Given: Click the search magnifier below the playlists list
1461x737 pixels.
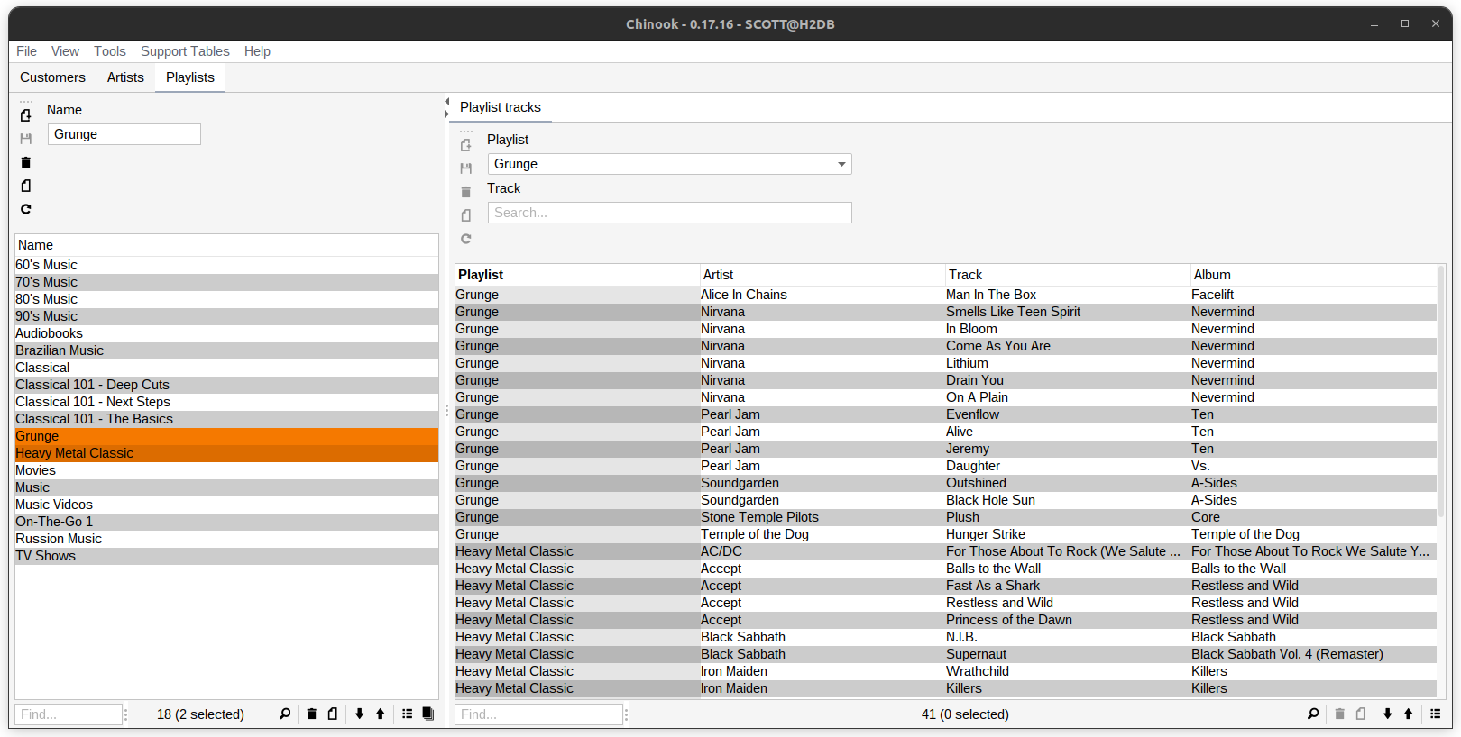Looking at the screenshot, I should coord(285,714).
